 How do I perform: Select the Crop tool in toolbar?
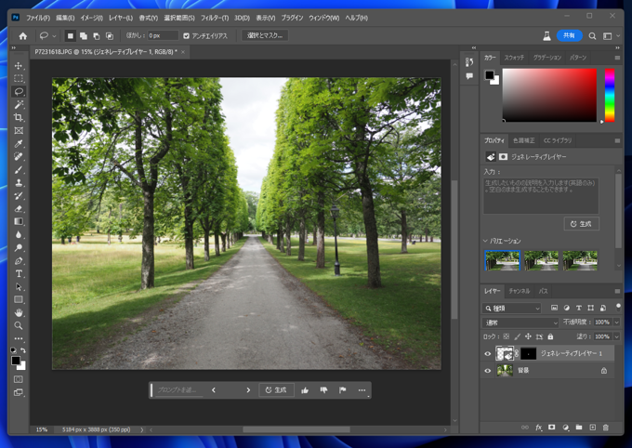[x=19, y=118]
